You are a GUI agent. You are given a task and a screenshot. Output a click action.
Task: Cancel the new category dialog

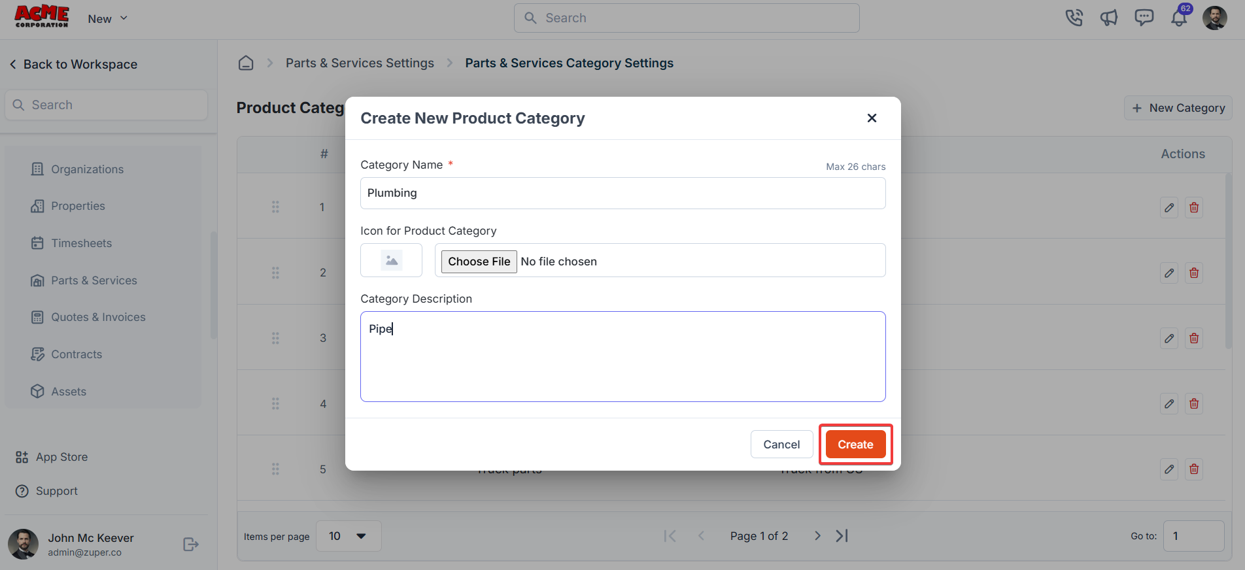tap(781, 444)
